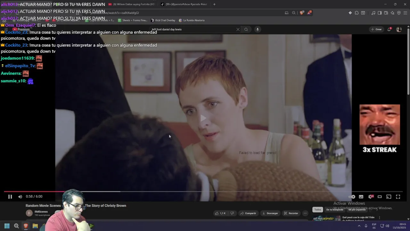Open Brave browser from the taskbar
Image resolution: width=410 pixels, height=231 pixels.
point(26,226)
